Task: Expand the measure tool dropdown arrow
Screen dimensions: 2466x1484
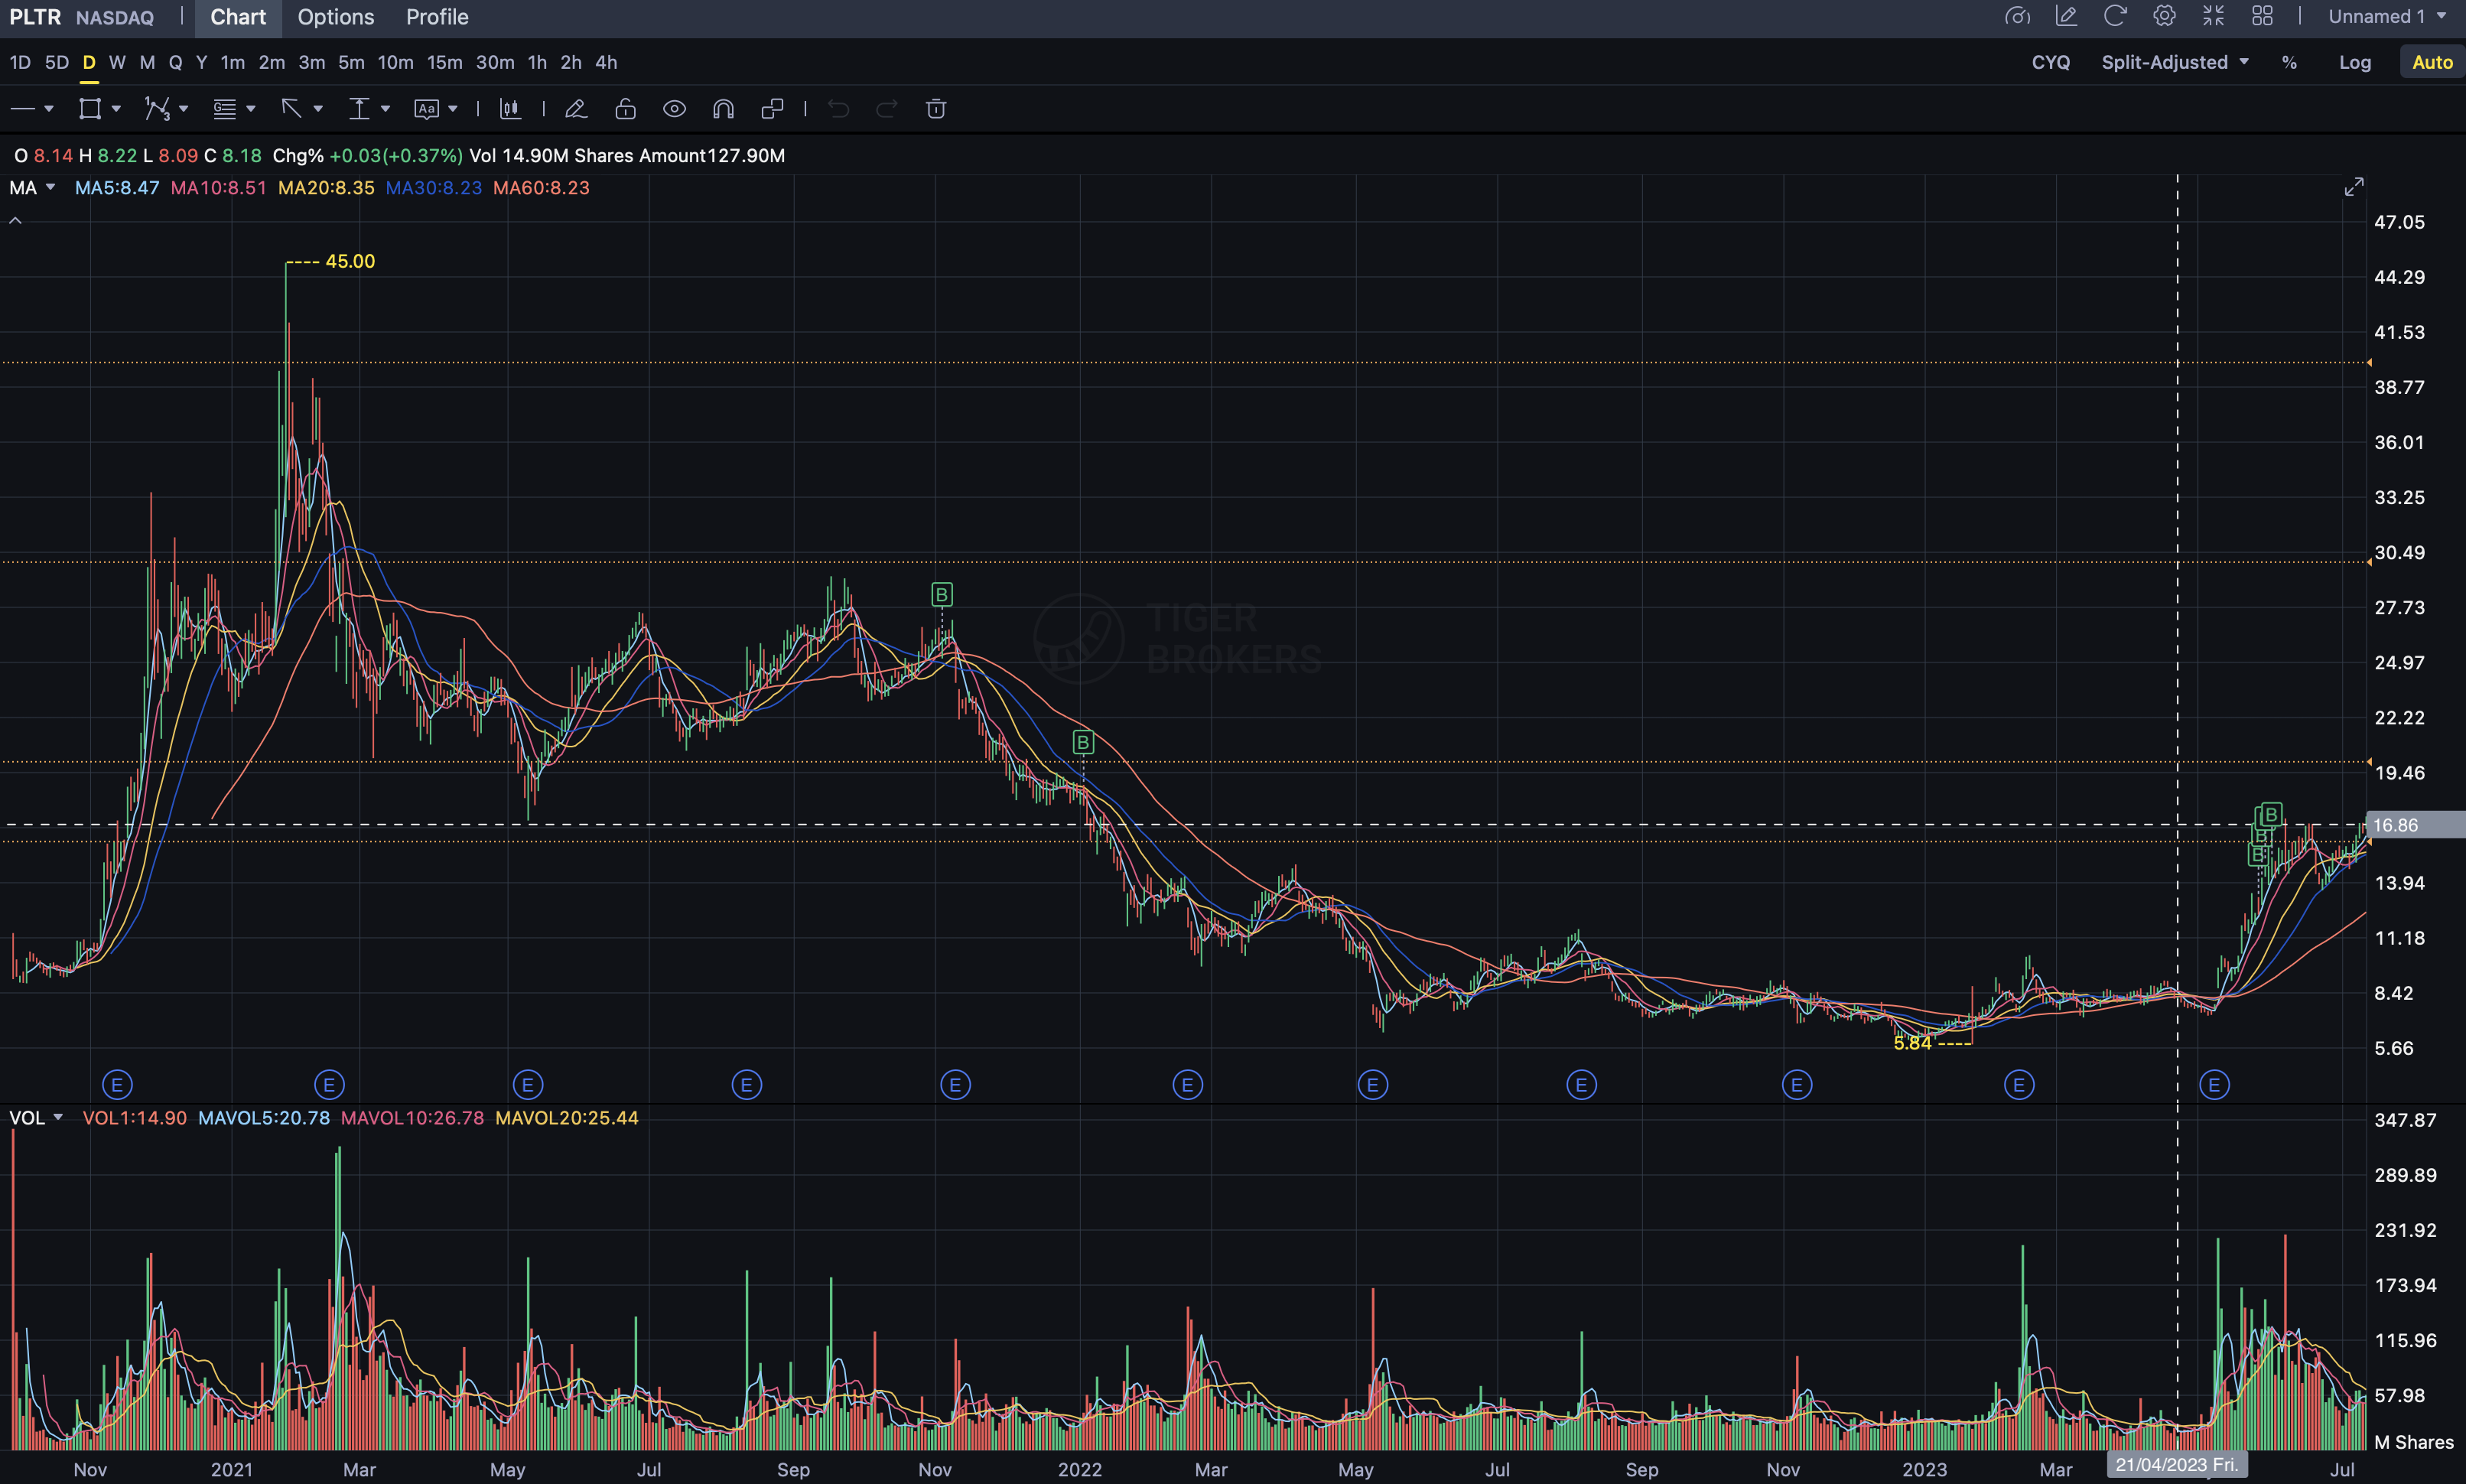Action: click(385, 109)
